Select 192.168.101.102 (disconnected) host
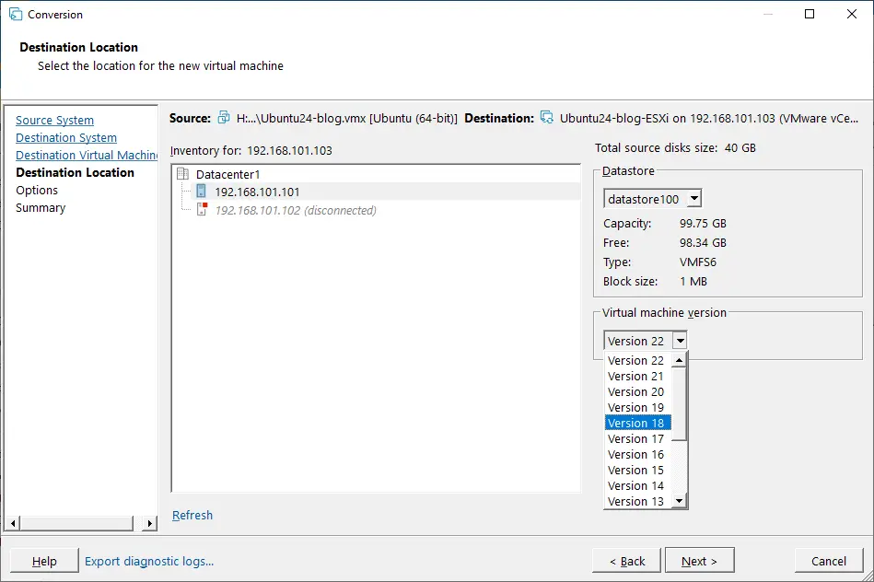 (x=296, y=210)
